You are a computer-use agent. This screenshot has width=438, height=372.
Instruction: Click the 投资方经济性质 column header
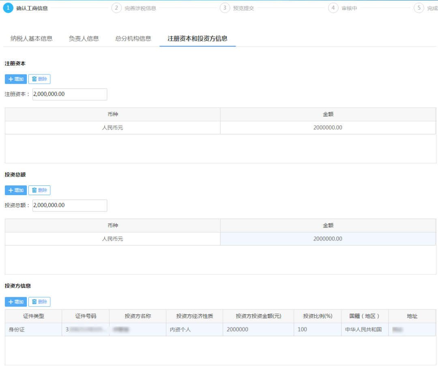pos(194,316)
